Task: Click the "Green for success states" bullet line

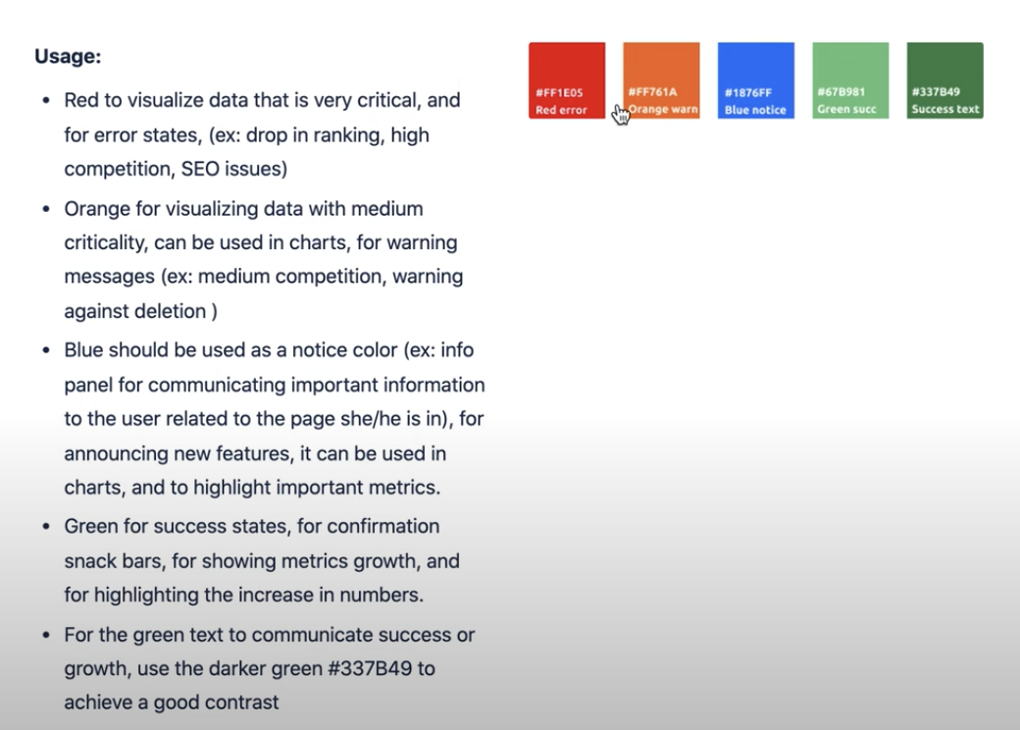Action: click(251, 527)
